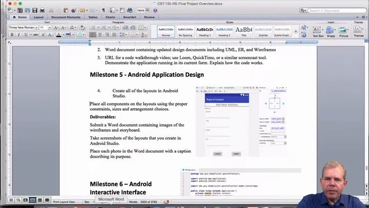
Task: Click the Decrease Indent icon
Action: (x=126, y=28)
